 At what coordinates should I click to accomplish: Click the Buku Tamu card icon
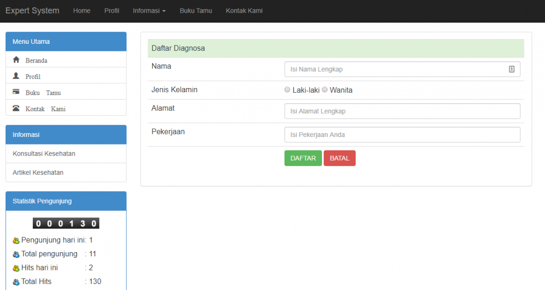click(16, 92)
